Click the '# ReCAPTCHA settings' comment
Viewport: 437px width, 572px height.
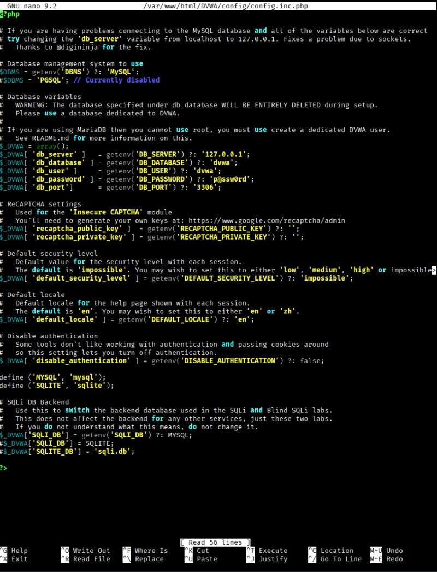point(40,204)
